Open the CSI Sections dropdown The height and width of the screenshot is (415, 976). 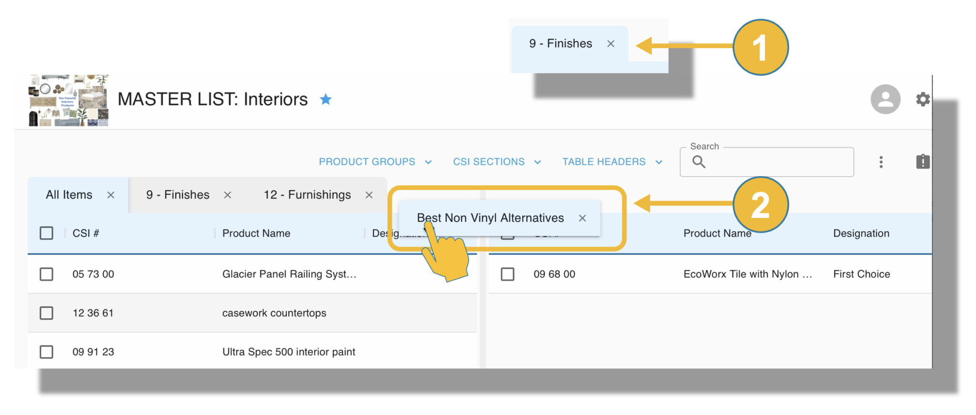(x=497, y=162)
